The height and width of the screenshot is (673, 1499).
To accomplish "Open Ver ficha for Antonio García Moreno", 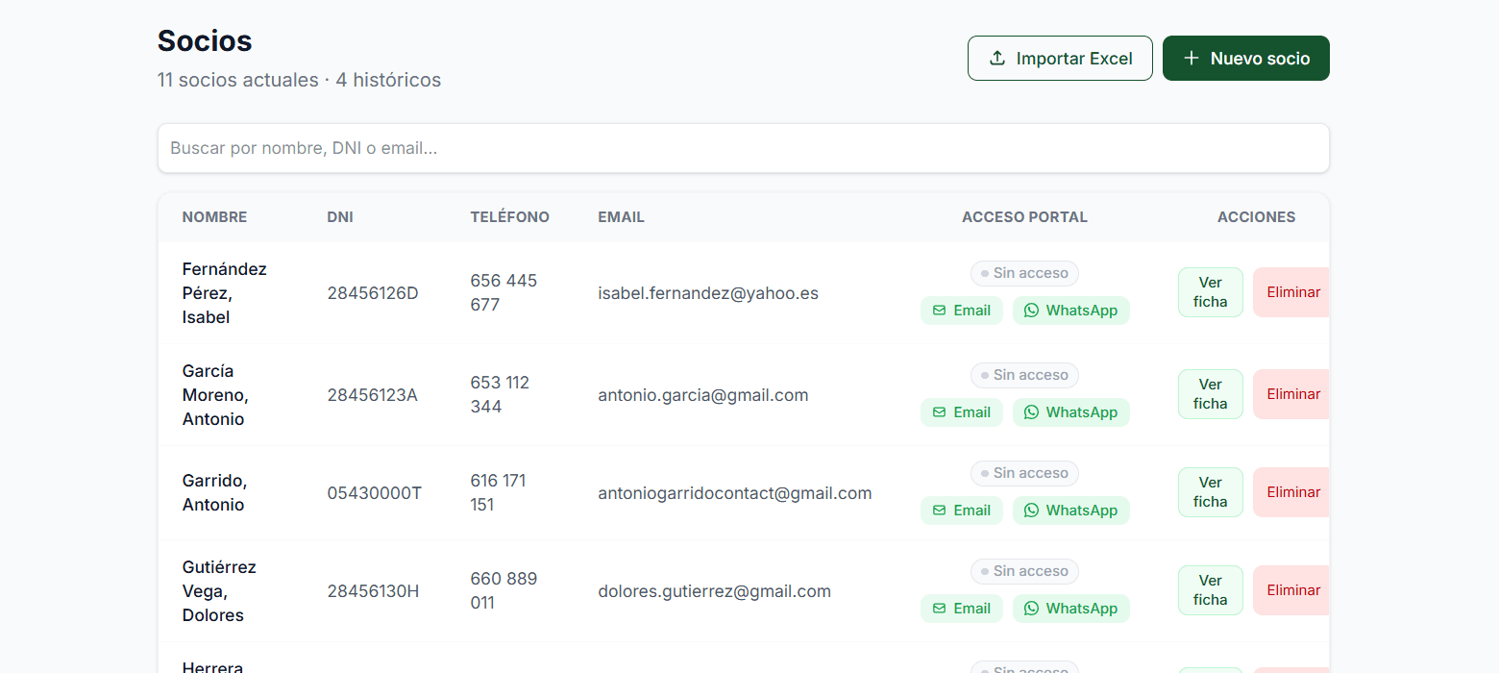I will [x=1211, y=394].
